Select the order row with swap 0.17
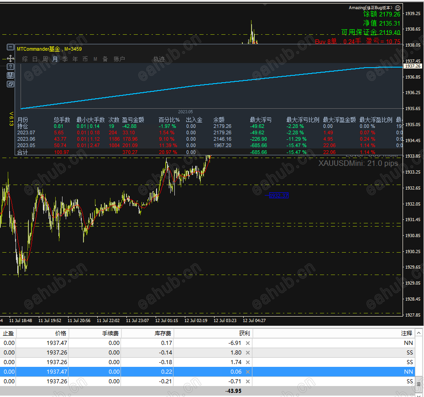The image size is (424, 397). 207,343
